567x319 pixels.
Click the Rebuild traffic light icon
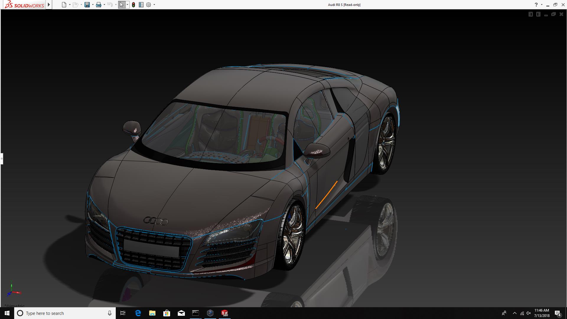click(x=133, y=5)
